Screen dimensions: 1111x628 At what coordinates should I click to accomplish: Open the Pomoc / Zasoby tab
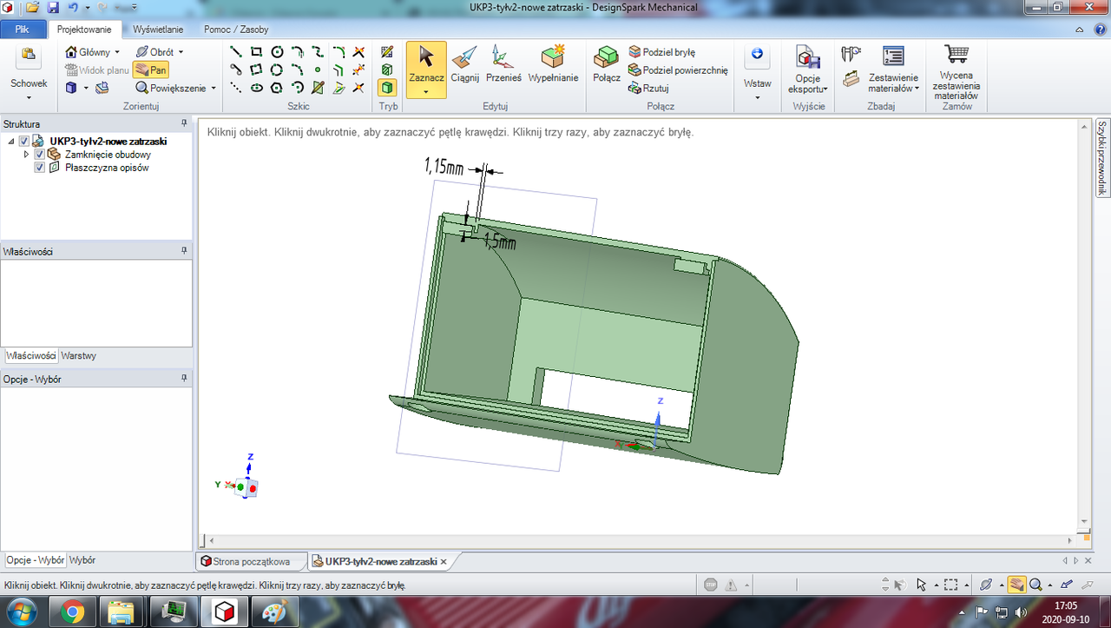click(x=235, y=29)
